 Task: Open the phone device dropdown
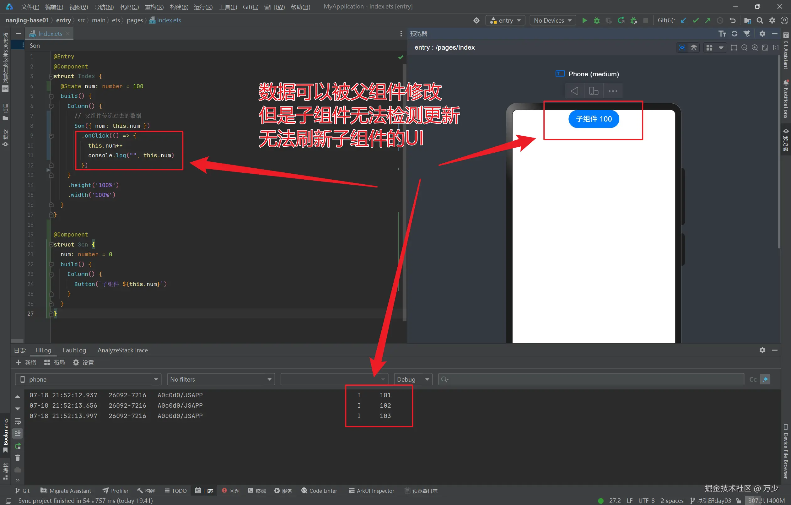pos(88,379)
